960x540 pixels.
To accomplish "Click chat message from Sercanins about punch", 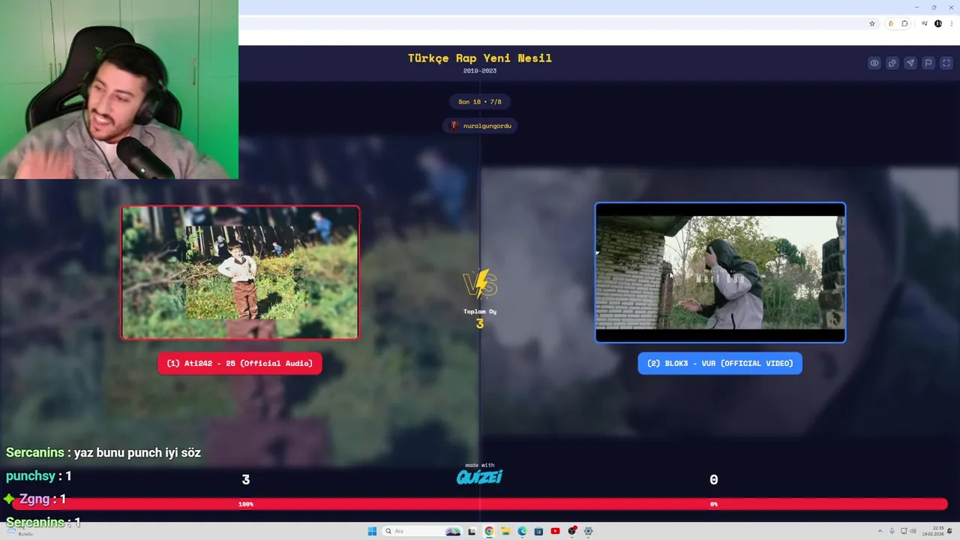I will pyautogui.click(x=103, y=453).
